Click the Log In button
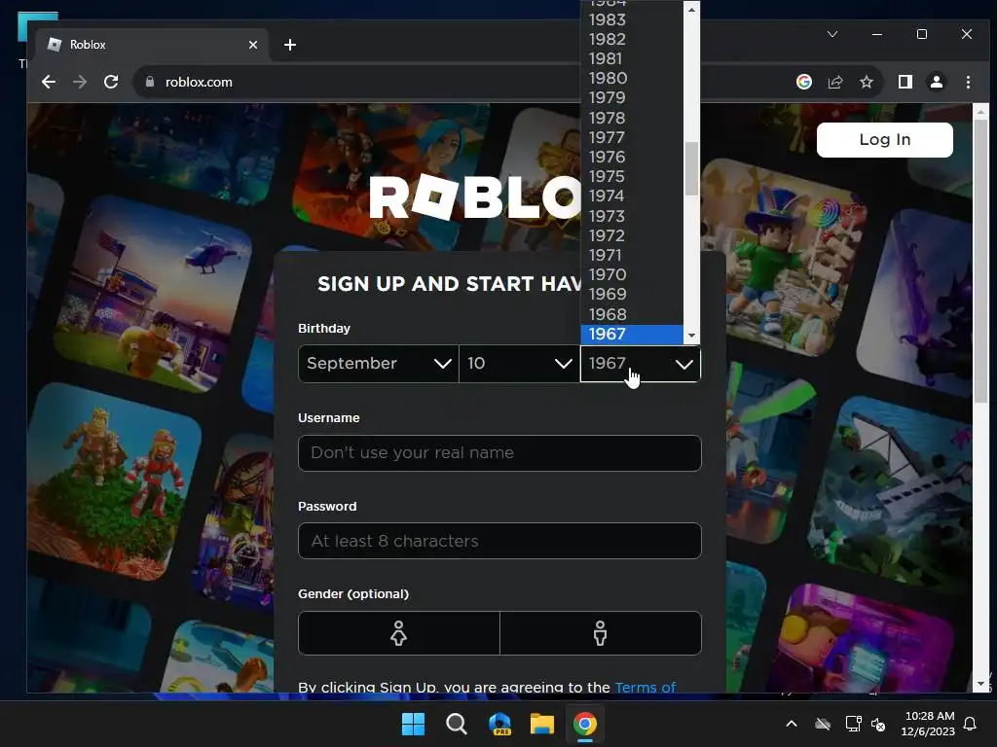Screen dimensions: 997x747 coord(884,140)
